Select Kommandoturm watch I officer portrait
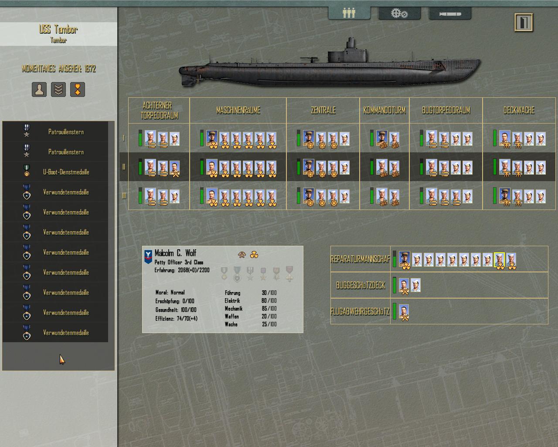Screen dimensions: 558x447 click(x=381, y=139)
